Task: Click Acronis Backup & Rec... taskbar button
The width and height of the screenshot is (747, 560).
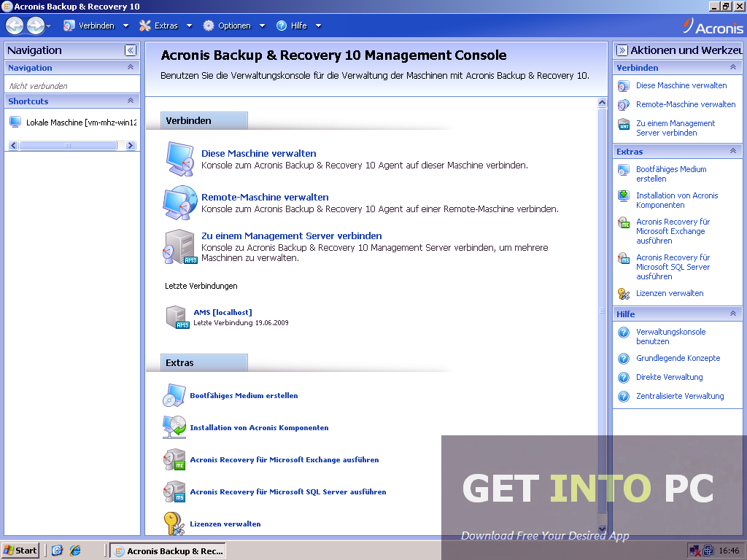Action: tap(169, 551)
